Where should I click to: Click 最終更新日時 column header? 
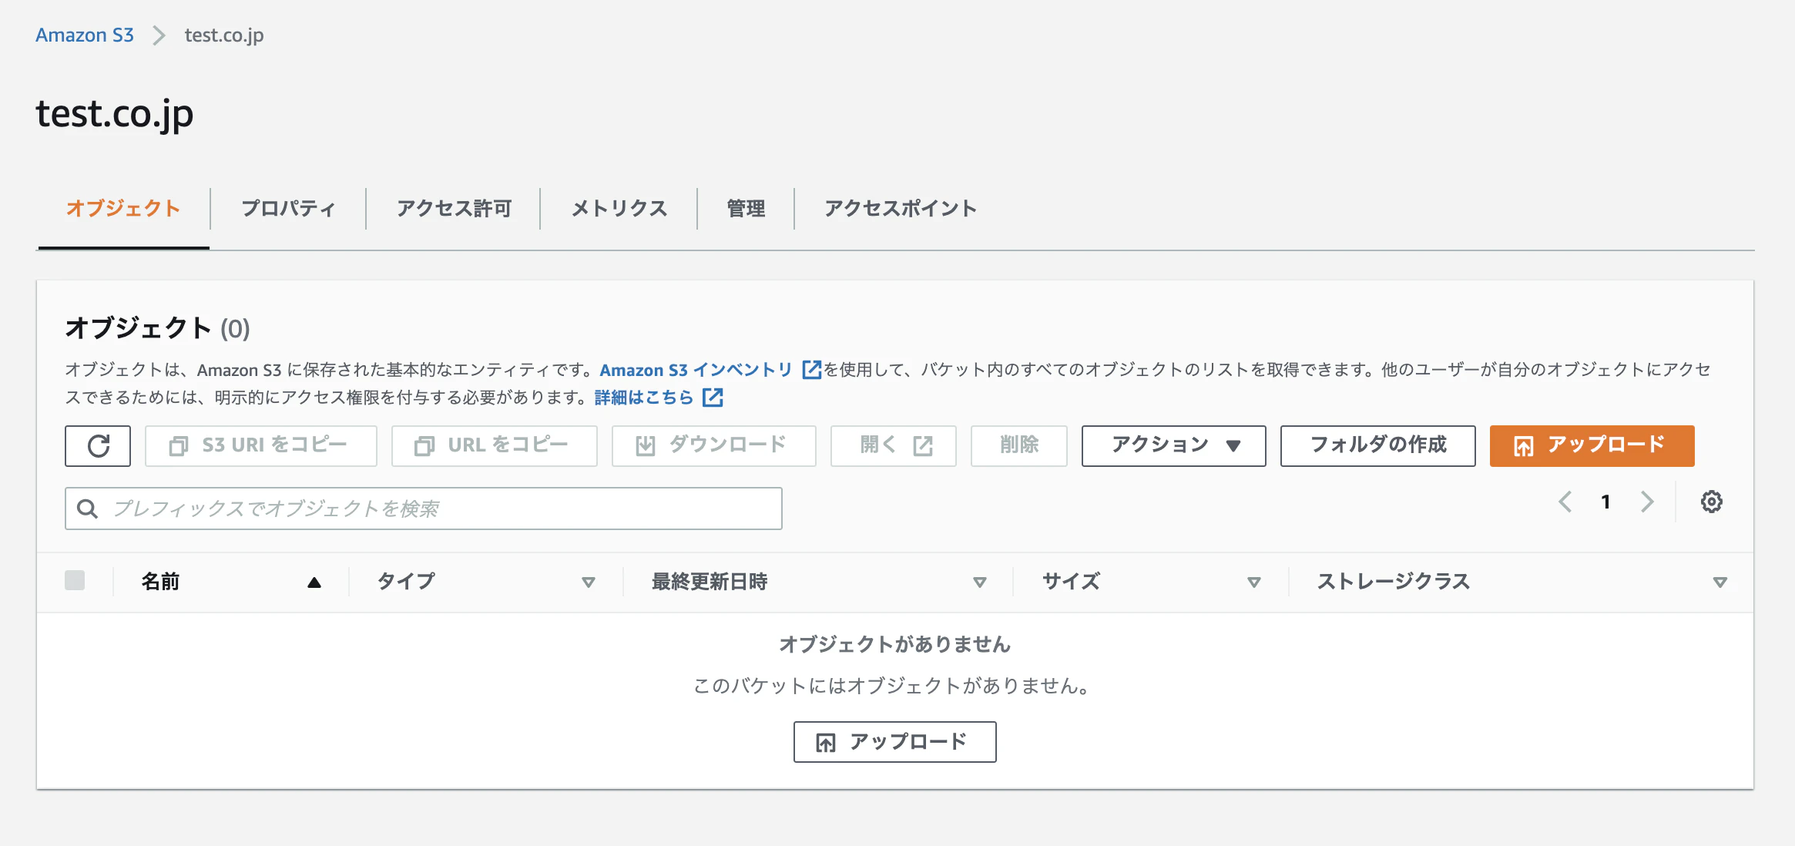pyautogui.click(x=710, y=582)
